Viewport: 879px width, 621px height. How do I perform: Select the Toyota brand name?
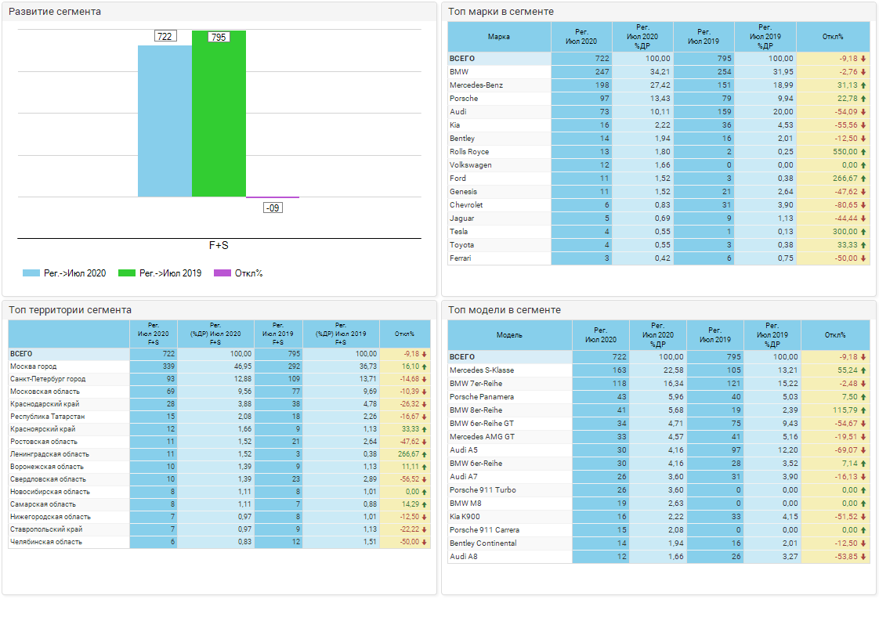coord(461,245)
